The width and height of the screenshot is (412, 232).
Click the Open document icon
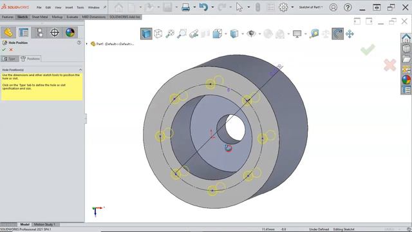coord(150,7)
